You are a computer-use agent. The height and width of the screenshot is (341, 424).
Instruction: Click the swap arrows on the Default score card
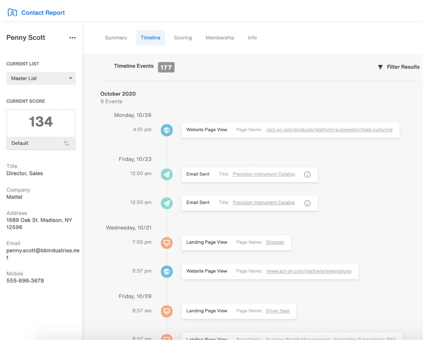point(66,143)
